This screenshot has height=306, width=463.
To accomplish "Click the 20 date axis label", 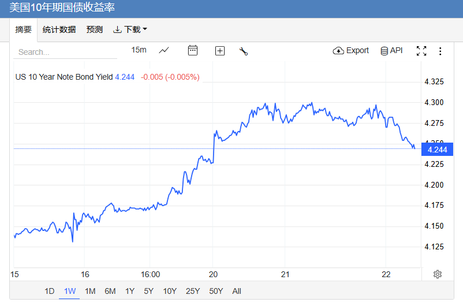I will [x=213, y=274].
